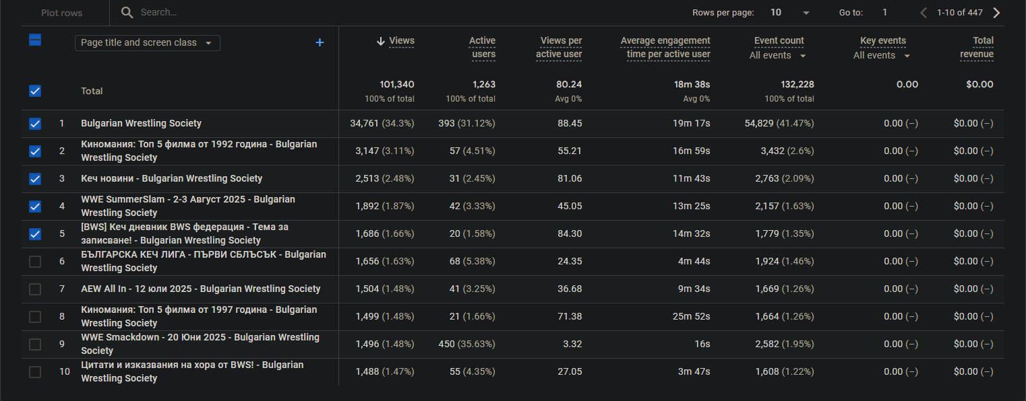Click WWE SummerSlam 2-3 Август row title
Image resolution: width=1026 pixels, height=401 pixels.
click(188, 207)
